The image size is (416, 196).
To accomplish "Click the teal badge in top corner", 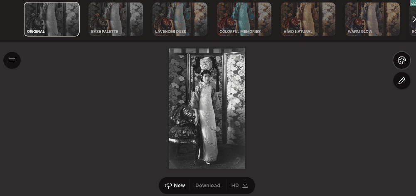I will click(x=413, y=3).
